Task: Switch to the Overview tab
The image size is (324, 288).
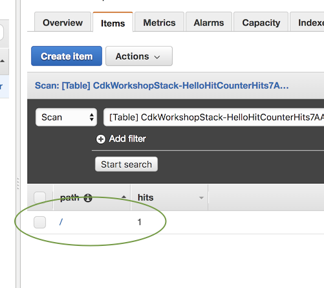Action: 63,22
